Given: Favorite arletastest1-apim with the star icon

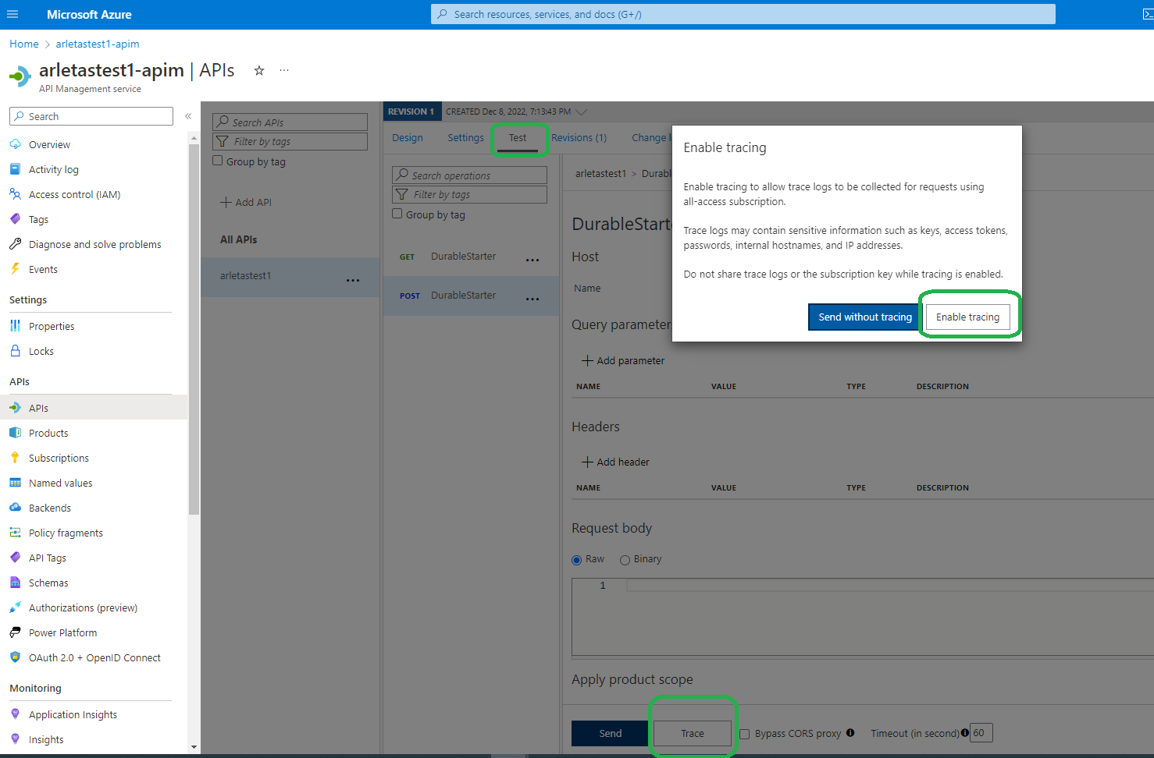Looking at the screenshot, I should tap(259, 70).
